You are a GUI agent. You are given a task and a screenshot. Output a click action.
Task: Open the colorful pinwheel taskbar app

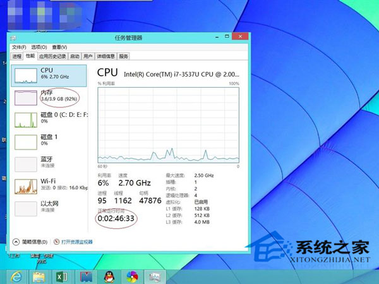click(132, 277)
